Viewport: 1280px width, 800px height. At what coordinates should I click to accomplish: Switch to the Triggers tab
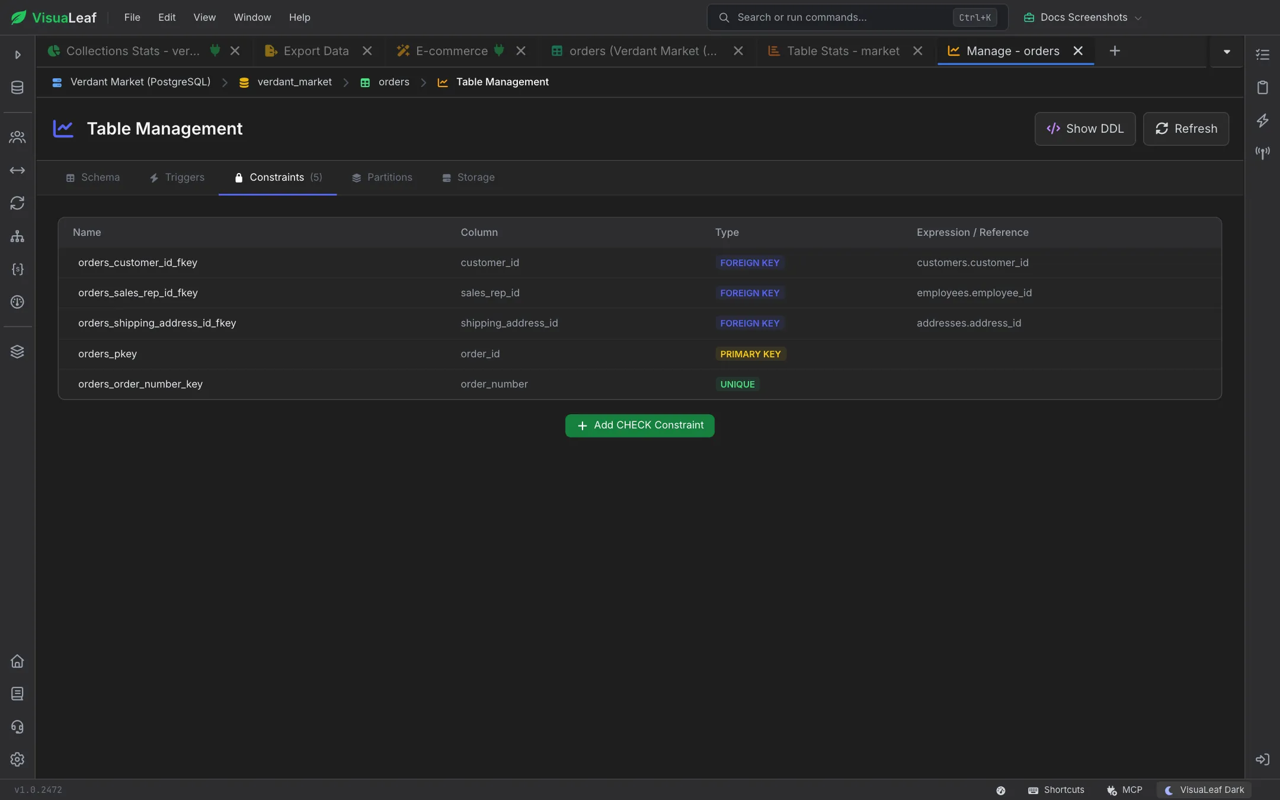[x=177, y=177]
